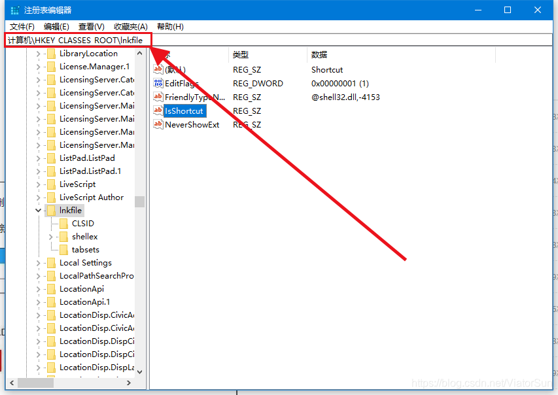Click REG_DWORD type cell
The width and height of the screenshot is (558, 395).
pyautogui.click(x=258, y=83)
